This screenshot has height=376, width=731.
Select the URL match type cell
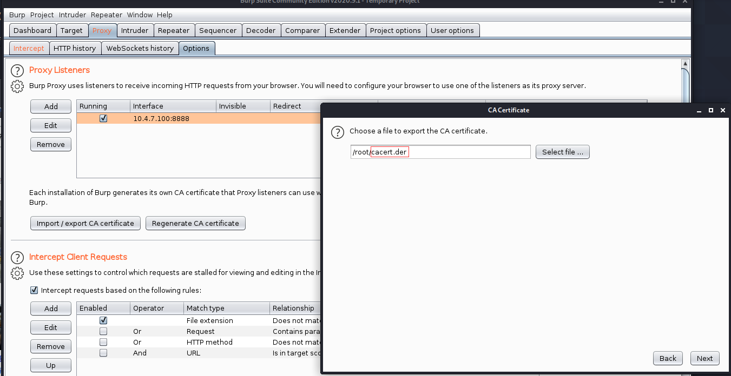[227, 353]
